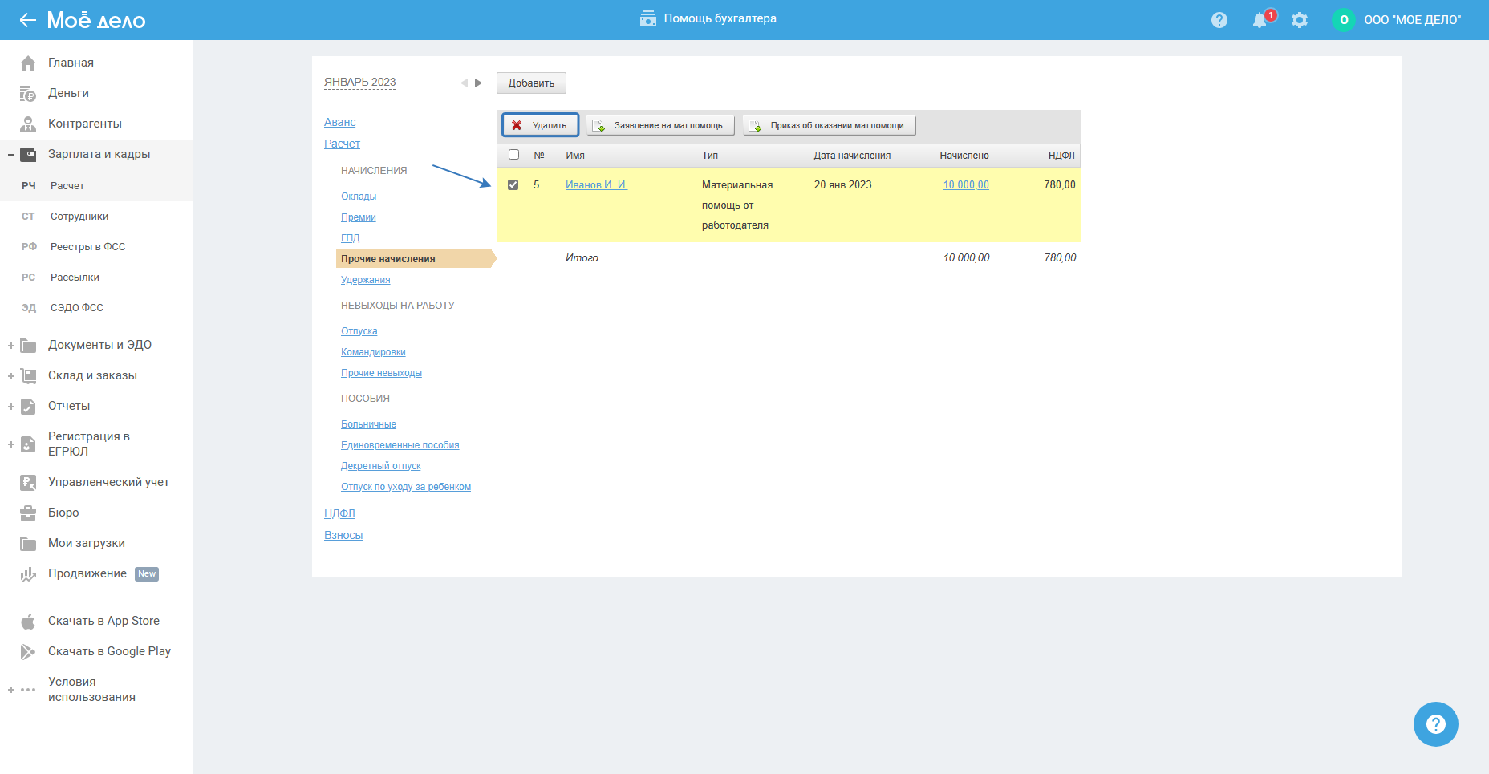
Task: Open the Сотрудники submenu item
Action: coord(79,217)
